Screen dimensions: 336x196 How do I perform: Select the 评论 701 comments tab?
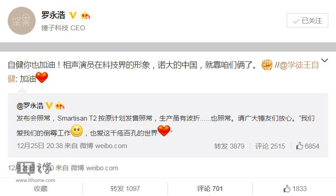[210, 189]
